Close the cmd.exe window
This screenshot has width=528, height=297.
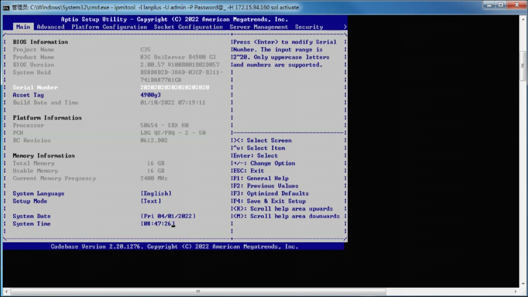517,5
